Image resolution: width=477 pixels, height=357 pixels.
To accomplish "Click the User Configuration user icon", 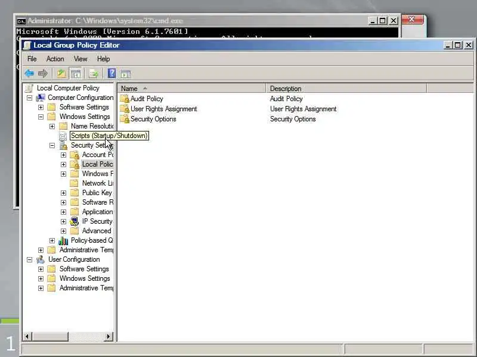I will (x=41, y=259).
